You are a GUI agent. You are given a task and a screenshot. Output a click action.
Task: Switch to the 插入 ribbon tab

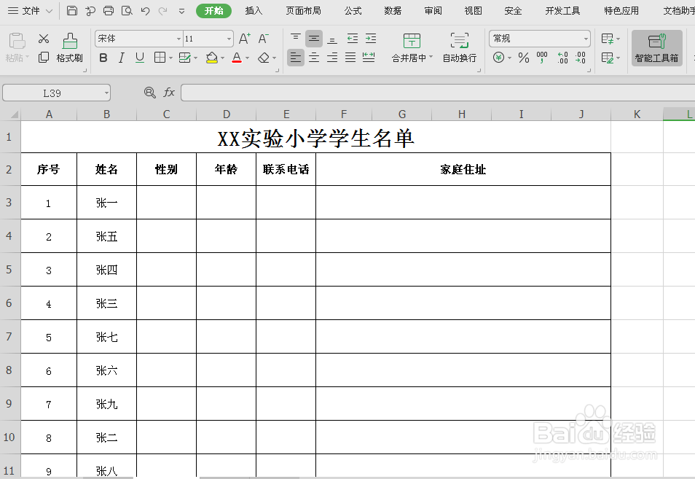[x=256, y=11]
